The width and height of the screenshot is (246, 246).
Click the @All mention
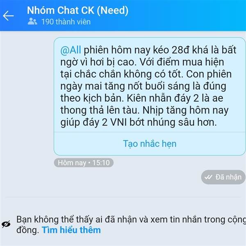[x=71, y=50]
